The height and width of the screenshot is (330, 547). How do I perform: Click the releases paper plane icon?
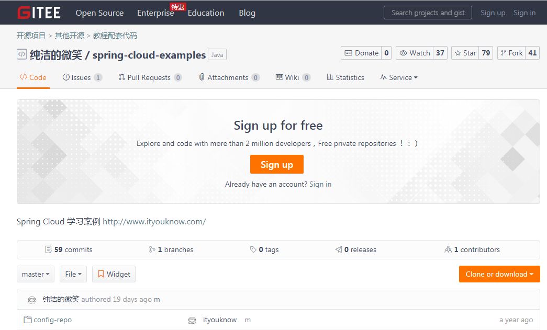pos(339,249)
